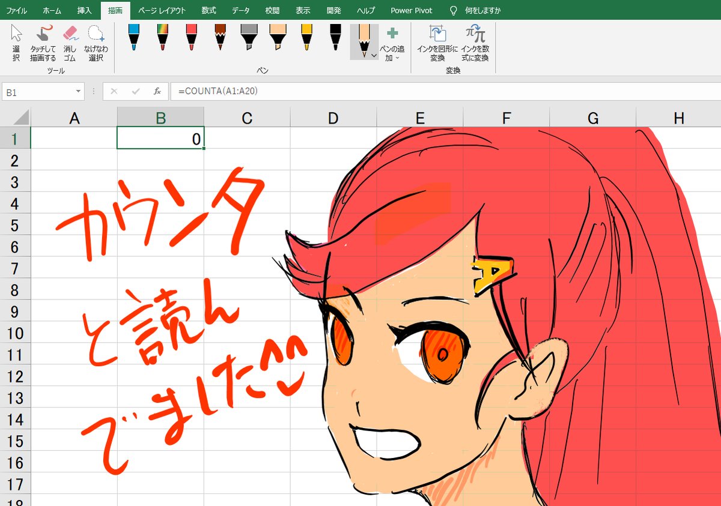This screenshot has width=721, height=506.
Task: Switch to the データ tab
Action: [241, 11]
